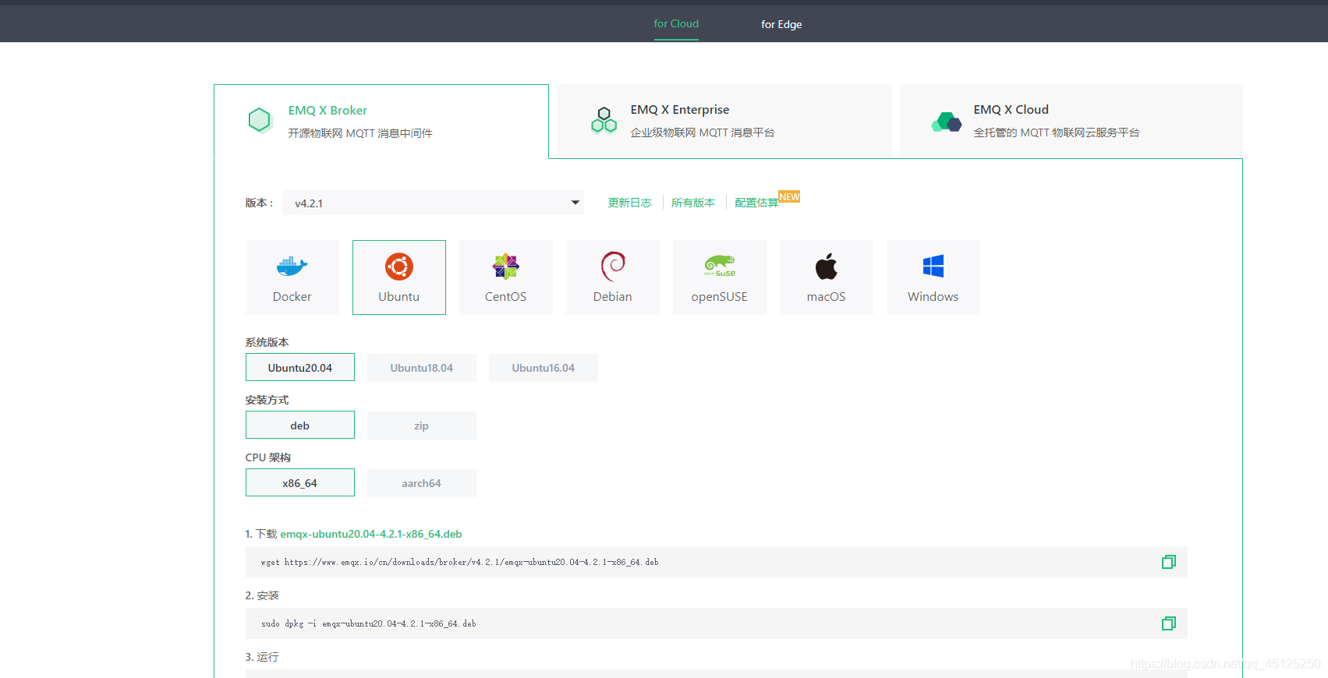Click the CentOS label text

click(x=506, y=297)
